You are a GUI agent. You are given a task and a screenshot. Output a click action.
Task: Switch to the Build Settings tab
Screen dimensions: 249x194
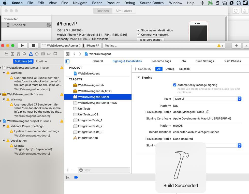(205, 61)
